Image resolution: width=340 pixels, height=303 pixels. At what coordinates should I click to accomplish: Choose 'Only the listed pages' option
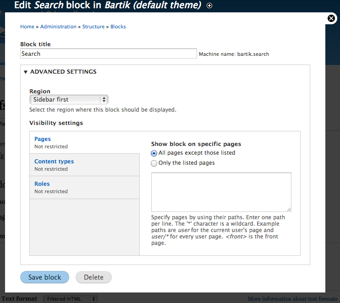click(154, 163)
